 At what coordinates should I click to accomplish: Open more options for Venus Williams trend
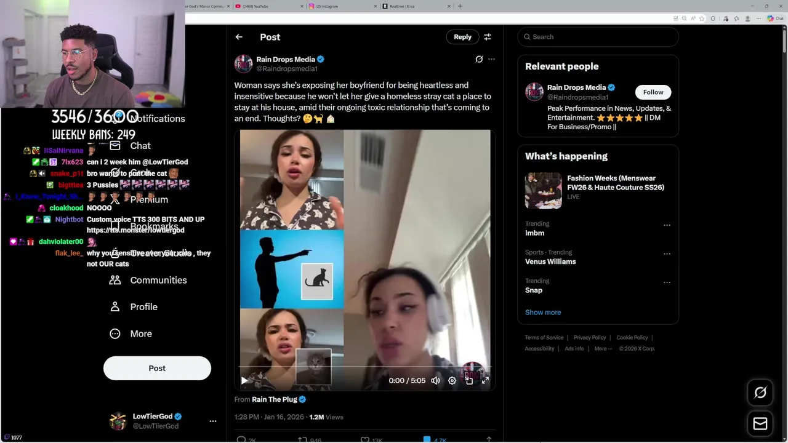pos(667,253)
